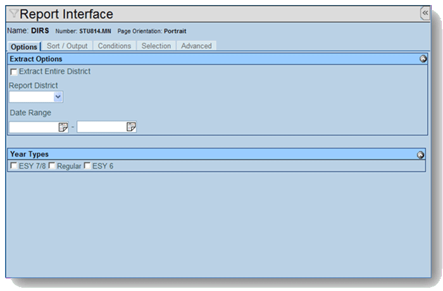Image resolution: width=443 pixels, height=291 pixels.
Task: Switch to the Sort / Output tab
Action: tap(67, 46)
